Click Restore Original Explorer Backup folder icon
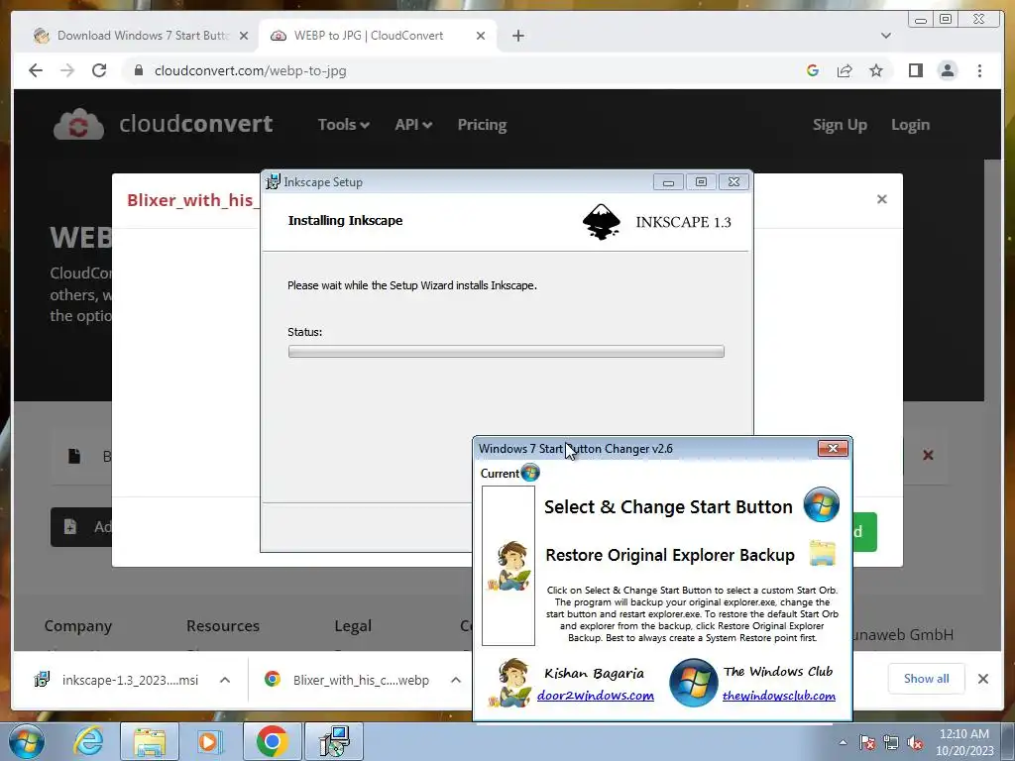 click(822, 554)
